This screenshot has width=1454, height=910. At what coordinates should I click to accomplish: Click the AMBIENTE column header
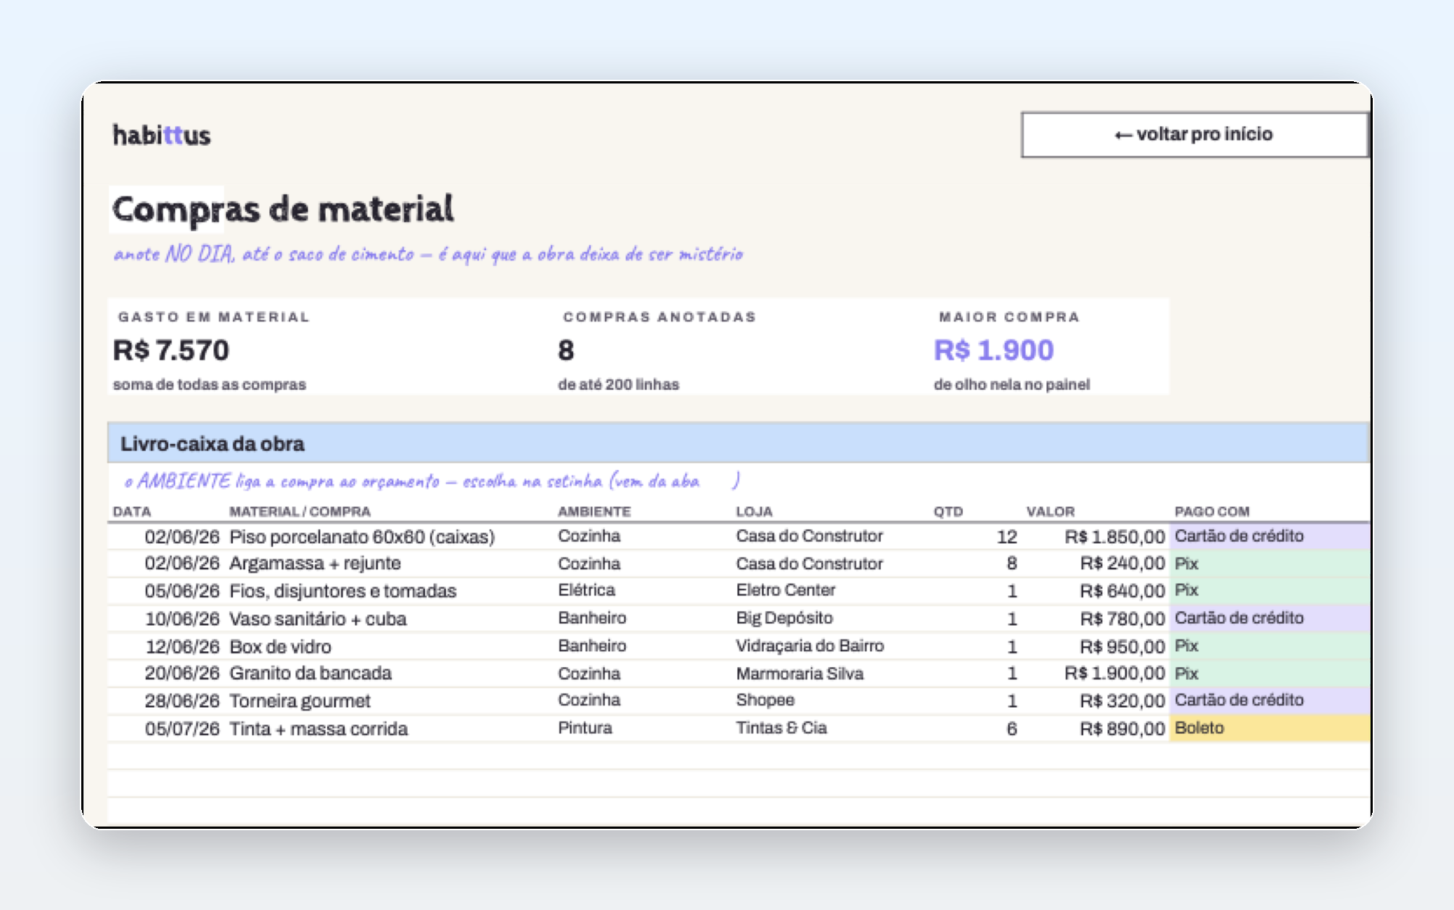pos(594,511)
